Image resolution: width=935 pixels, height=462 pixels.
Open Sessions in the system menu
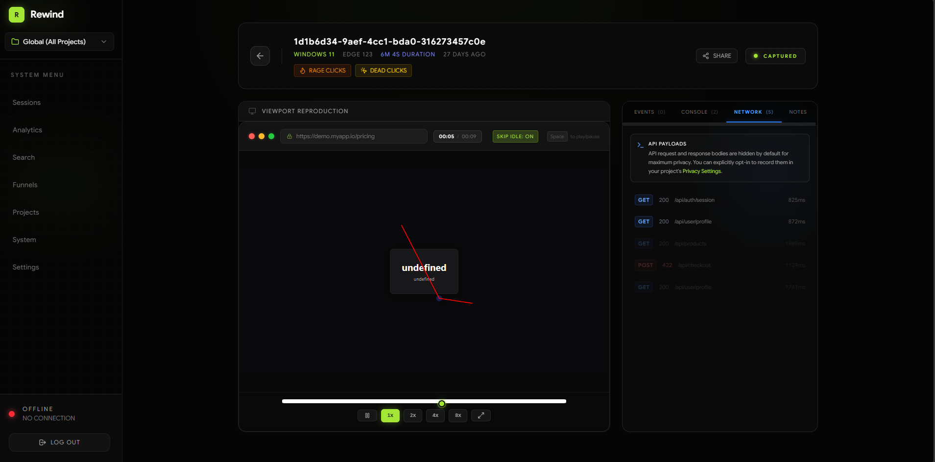pos(26,102)
